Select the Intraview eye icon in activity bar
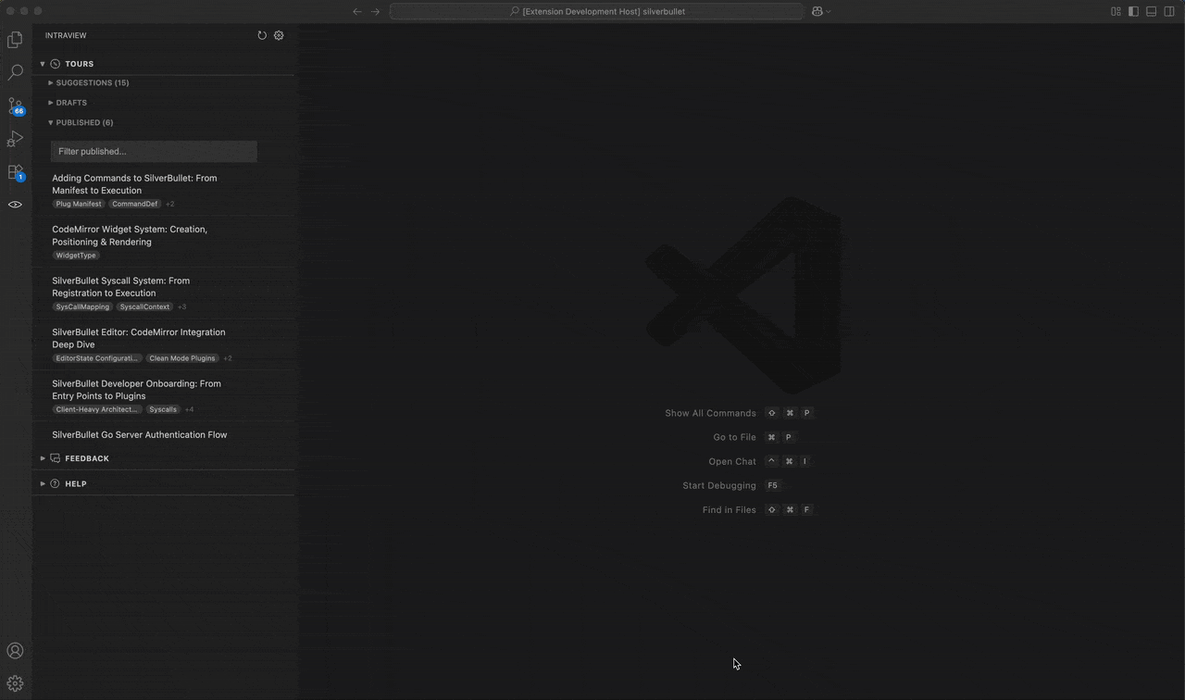 [x=15, y=204]
